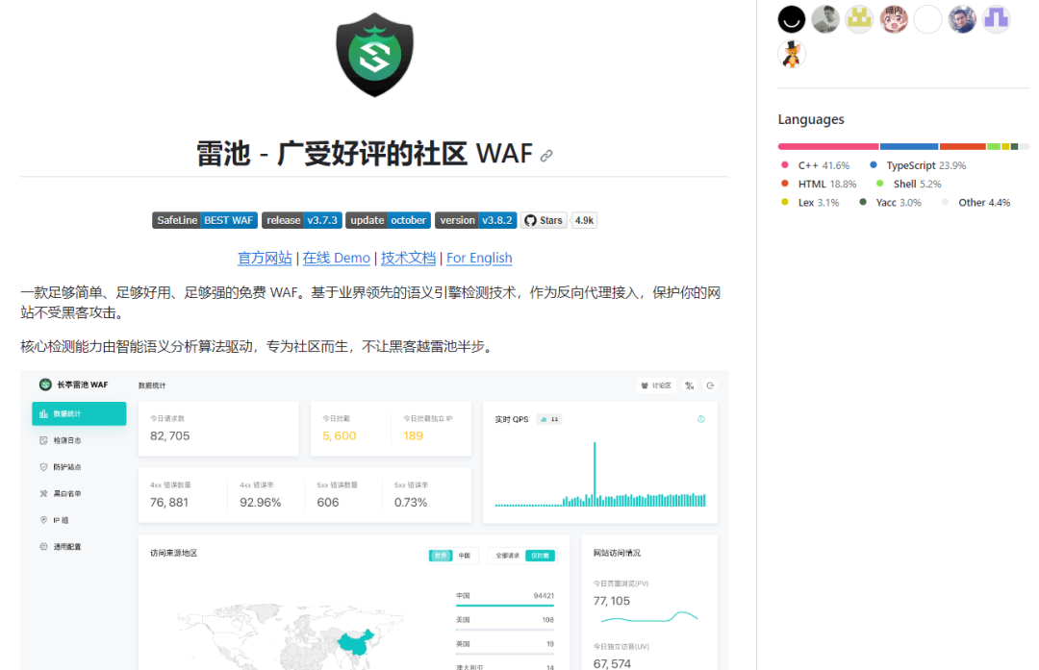Open the 技术文档 link

point(408,258)
